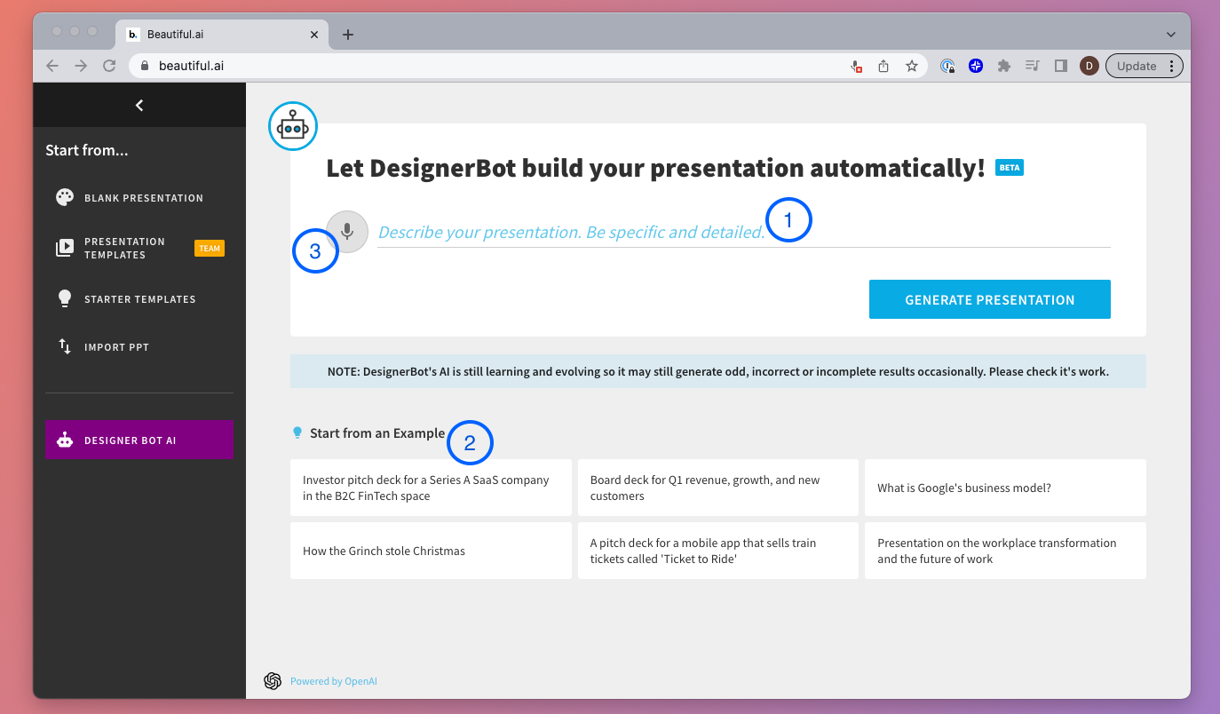Click the BETA badge beside the heading
The height and width of the screenshot is (714, 1220).
(1010, 167)
